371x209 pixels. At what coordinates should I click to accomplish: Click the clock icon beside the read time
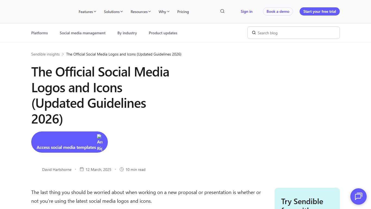tap(122, 169)
